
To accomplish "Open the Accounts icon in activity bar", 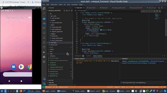I will pos(44,79).
